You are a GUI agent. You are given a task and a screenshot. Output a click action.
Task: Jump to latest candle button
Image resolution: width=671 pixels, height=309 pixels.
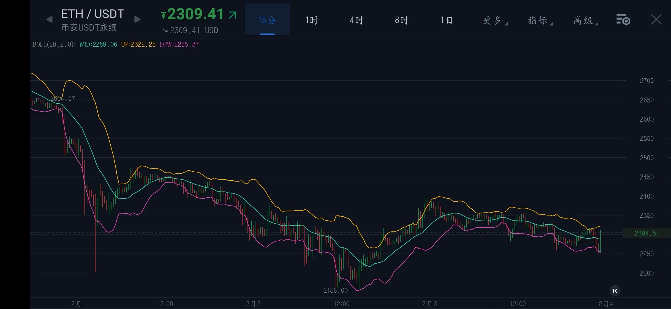click(615, 291)
